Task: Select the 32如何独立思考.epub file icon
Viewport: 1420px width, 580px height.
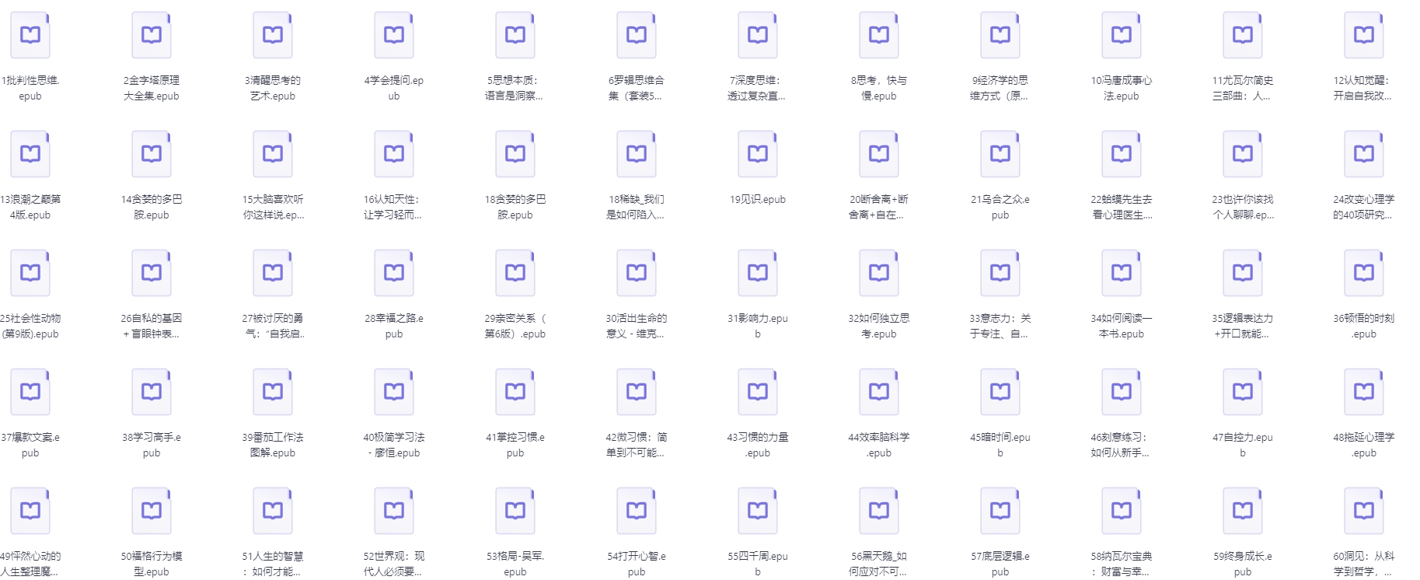Action: click(879, 273)
